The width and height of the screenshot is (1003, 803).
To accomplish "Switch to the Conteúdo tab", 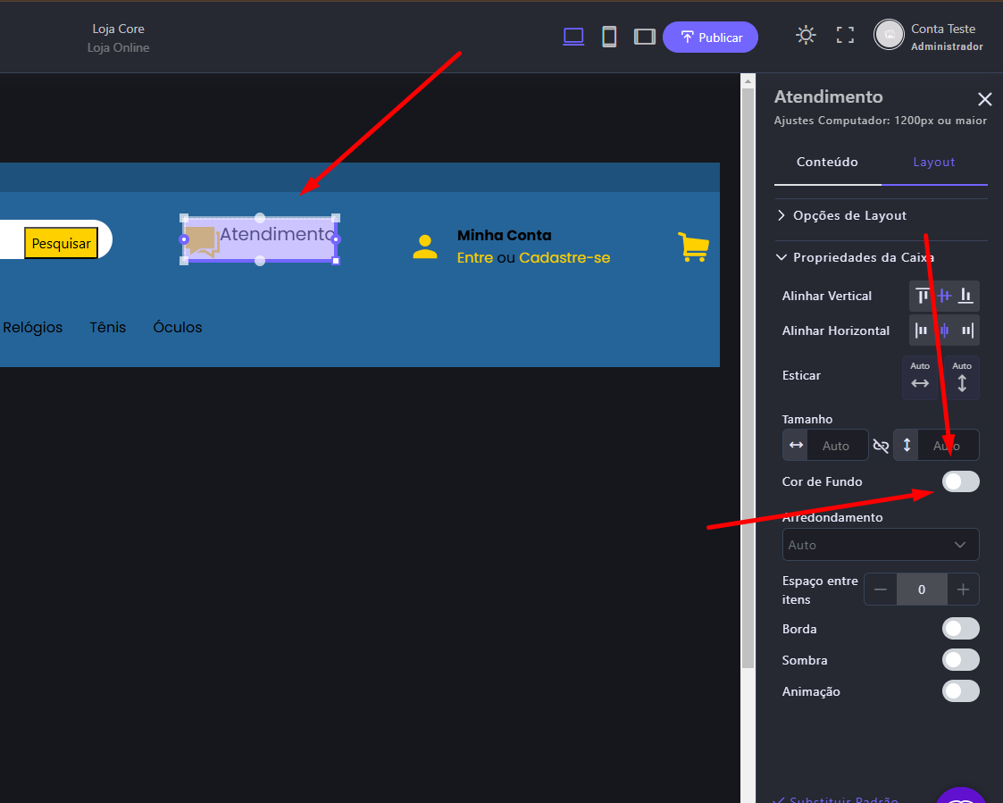I will 827,162.
